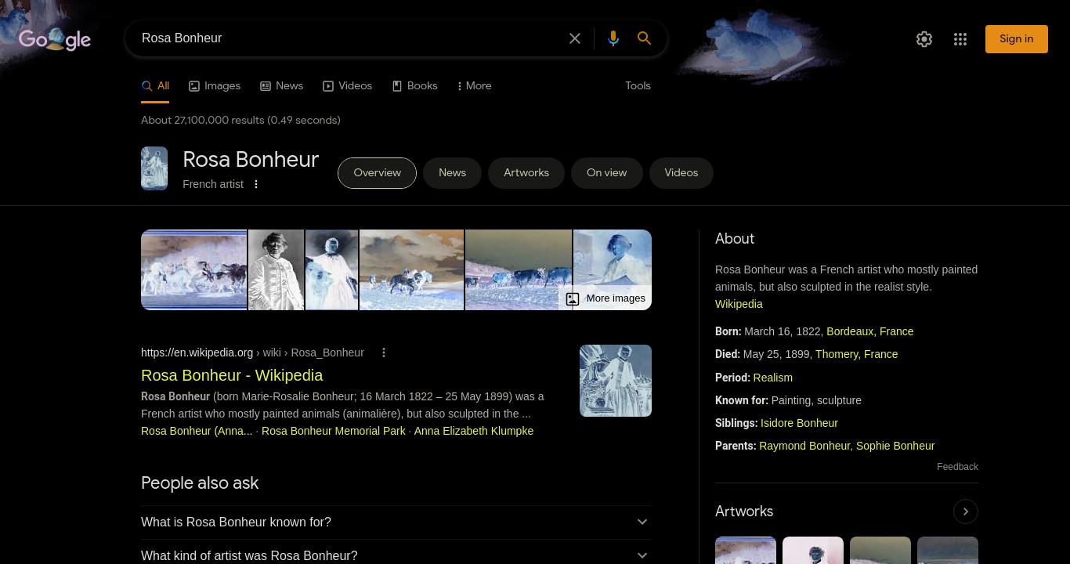Expand 'What is Rosa Bonheur known for?'
The height and width of the screenshot is (564, 1070).
coord(396,522)
